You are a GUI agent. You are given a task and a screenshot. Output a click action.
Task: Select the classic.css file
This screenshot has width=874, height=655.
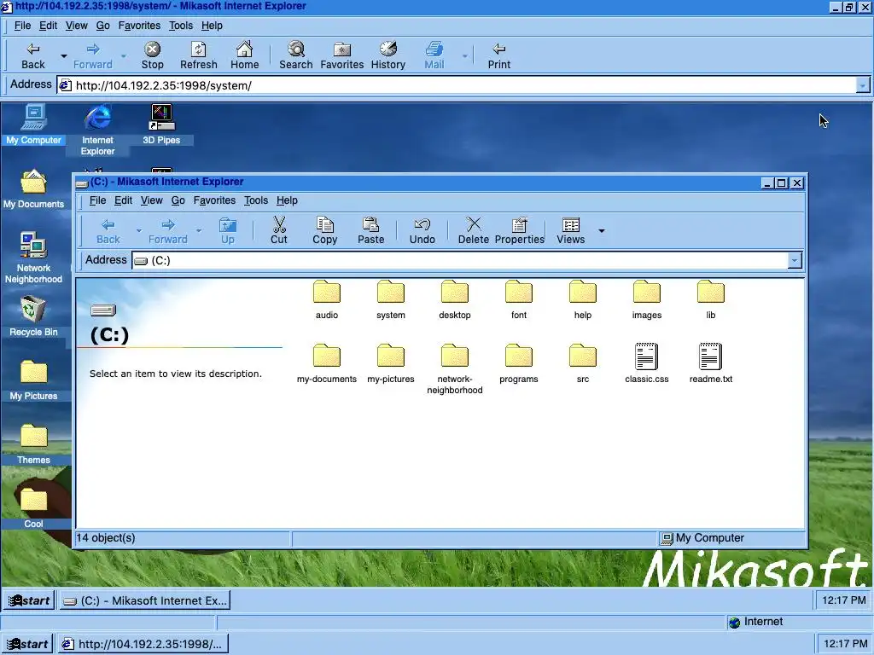click(647, 363)
